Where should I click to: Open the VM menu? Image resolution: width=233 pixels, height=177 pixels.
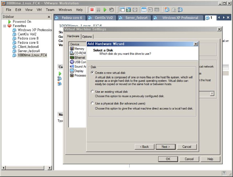click(x=39, y=10)
